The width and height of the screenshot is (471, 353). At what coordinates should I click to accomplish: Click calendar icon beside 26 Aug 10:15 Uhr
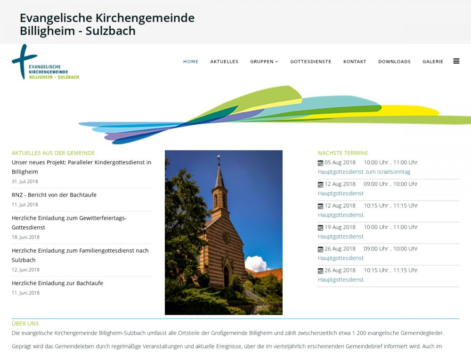pyautogui.click(x=321, y=271)
